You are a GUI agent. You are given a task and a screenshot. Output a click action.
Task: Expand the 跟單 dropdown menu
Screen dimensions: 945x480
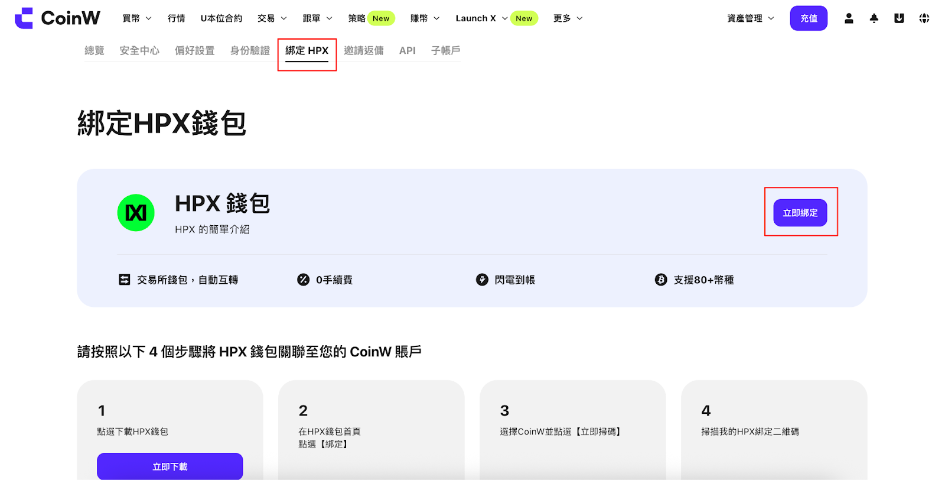[318, 18]
